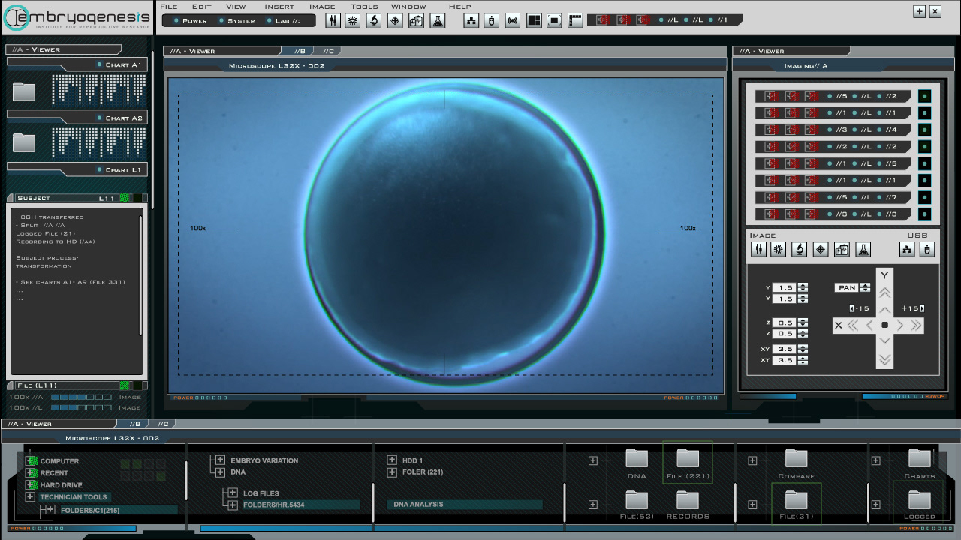The image size is (961, 540).
Task: Switch to the //B viewer tab
Action: (x=300, y=51)
